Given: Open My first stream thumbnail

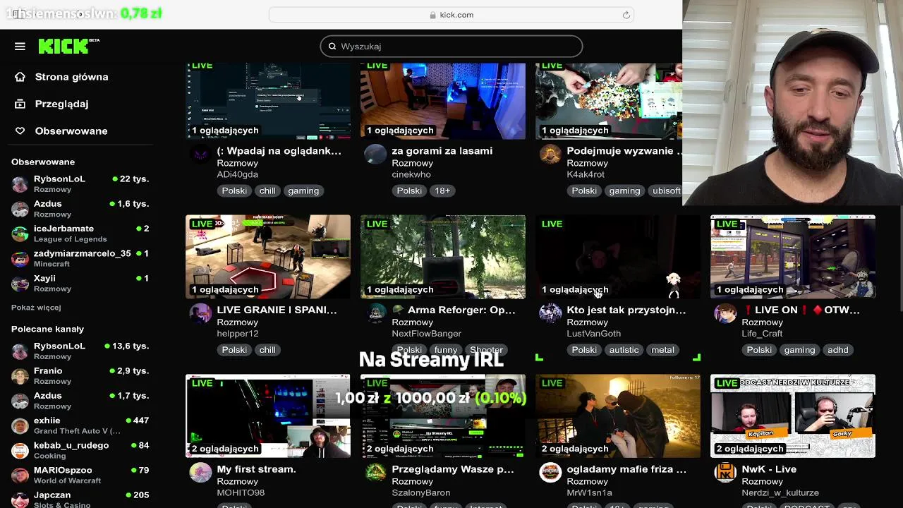Looking at the screenshot, I should click(268, 416).
